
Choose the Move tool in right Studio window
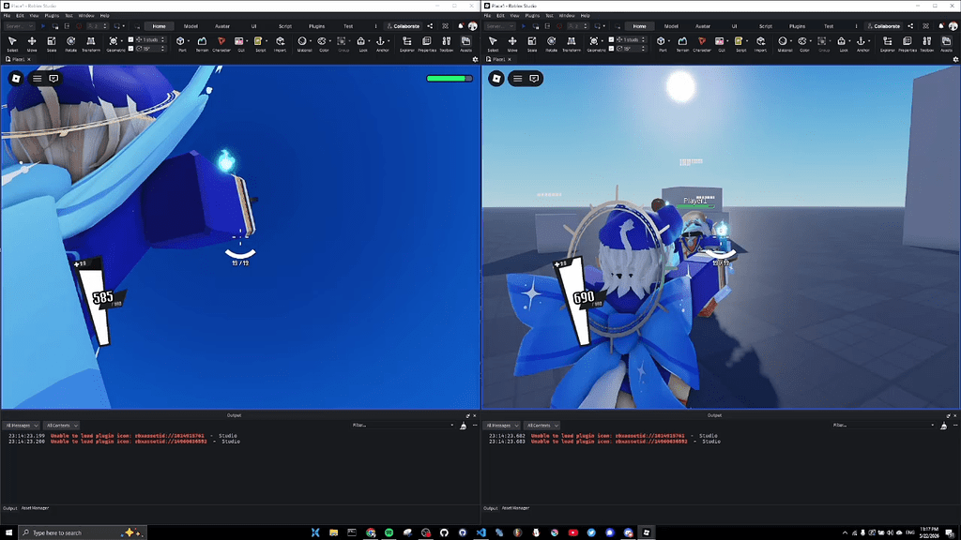pyautogui.click(x=512, y=43)
